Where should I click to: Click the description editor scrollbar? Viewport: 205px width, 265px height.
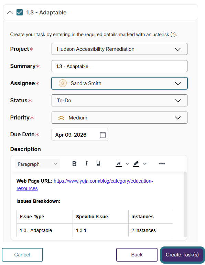click(185, 205)
